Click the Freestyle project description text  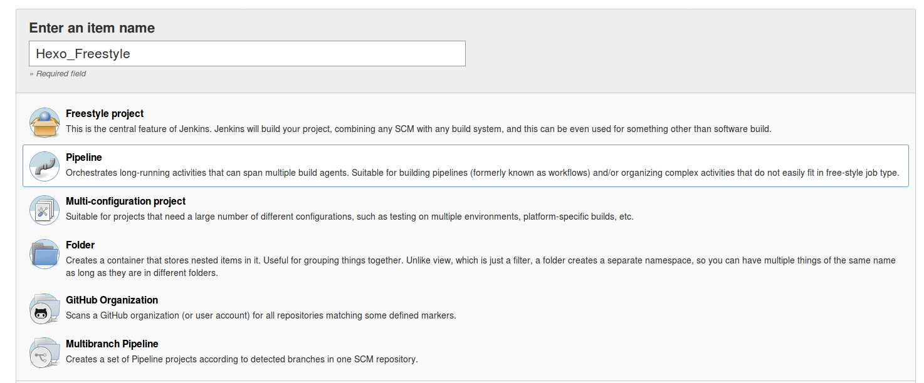[418, 129]
